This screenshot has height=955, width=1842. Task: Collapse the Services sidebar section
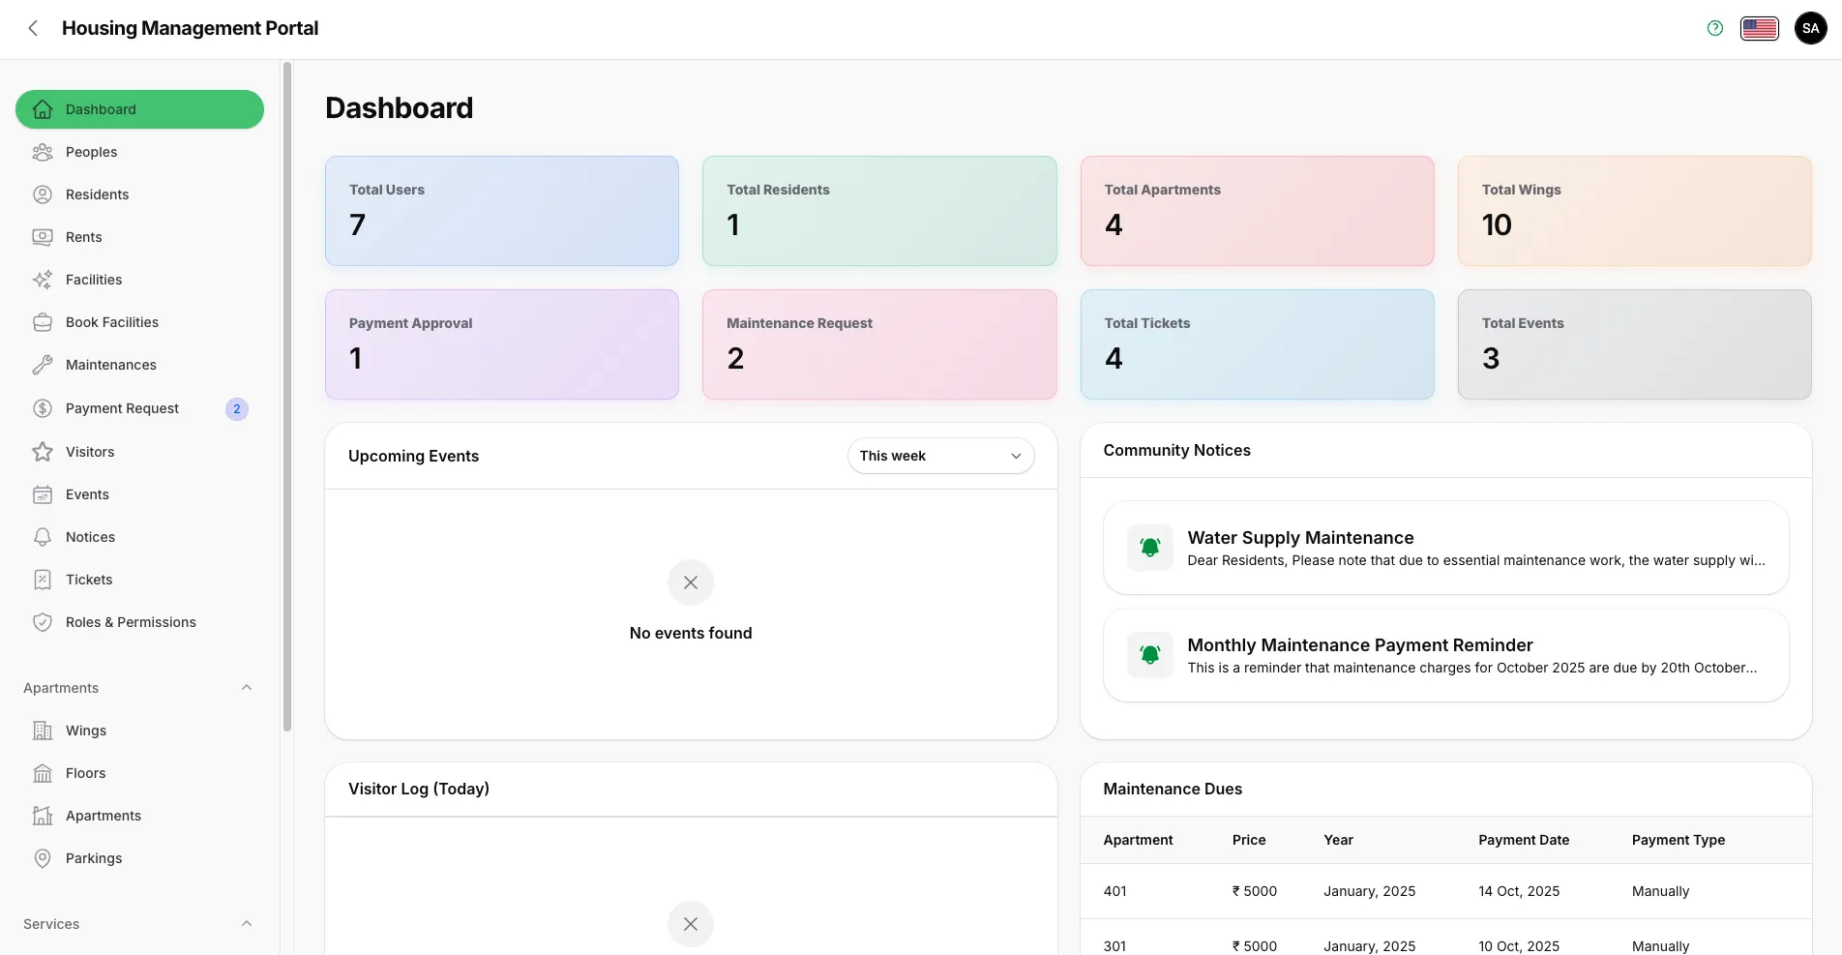click(247, 924)
